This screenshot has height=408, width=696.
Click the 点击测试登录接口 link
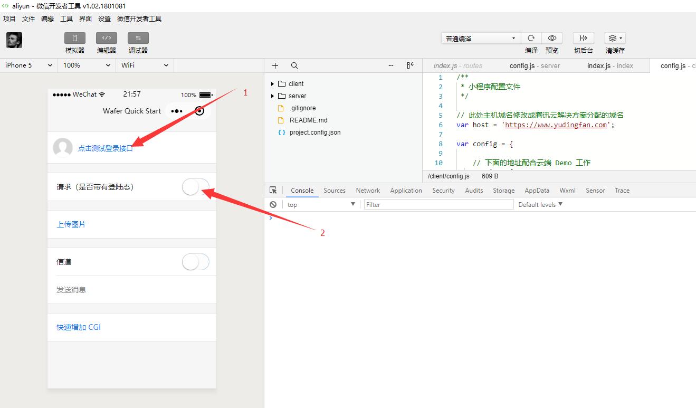click(x=106, y=148)
